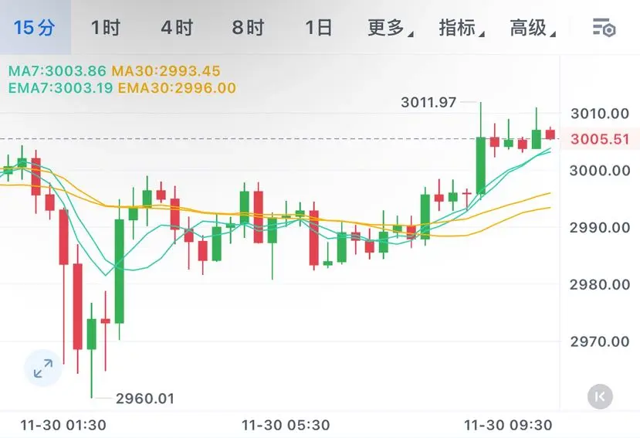Open the 指标 indicators dropdown
Viewport: 640px width, 438px height.
tap(462, 28)
